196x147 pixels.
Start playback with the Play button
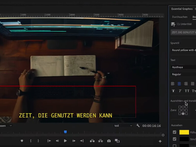[x=65, y=141]
